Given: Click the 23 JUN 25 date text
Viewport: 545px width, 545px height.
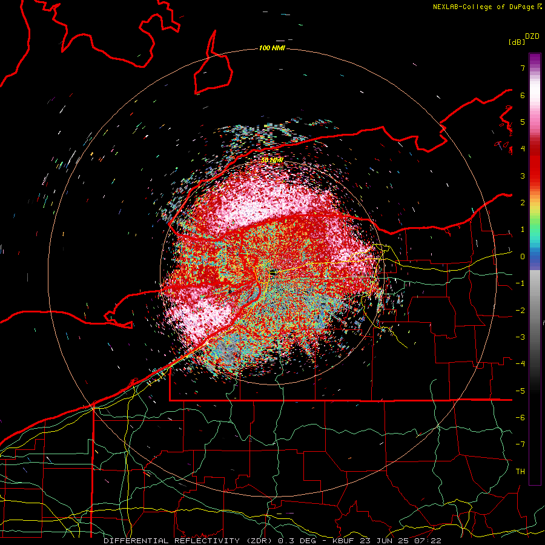Looking at the screenshot, I should point(384,541).
